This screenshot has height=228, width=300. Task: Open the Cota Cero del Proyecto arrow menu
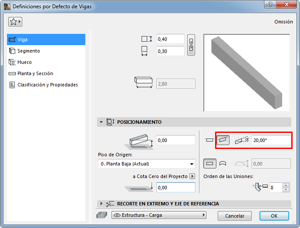pos(192,176)
